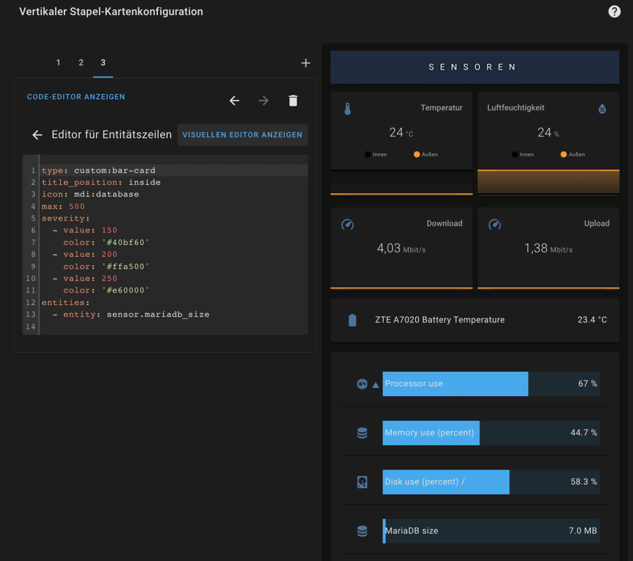Click the SENSOREN header card
The image size is (633, 561).
point(475,67)
